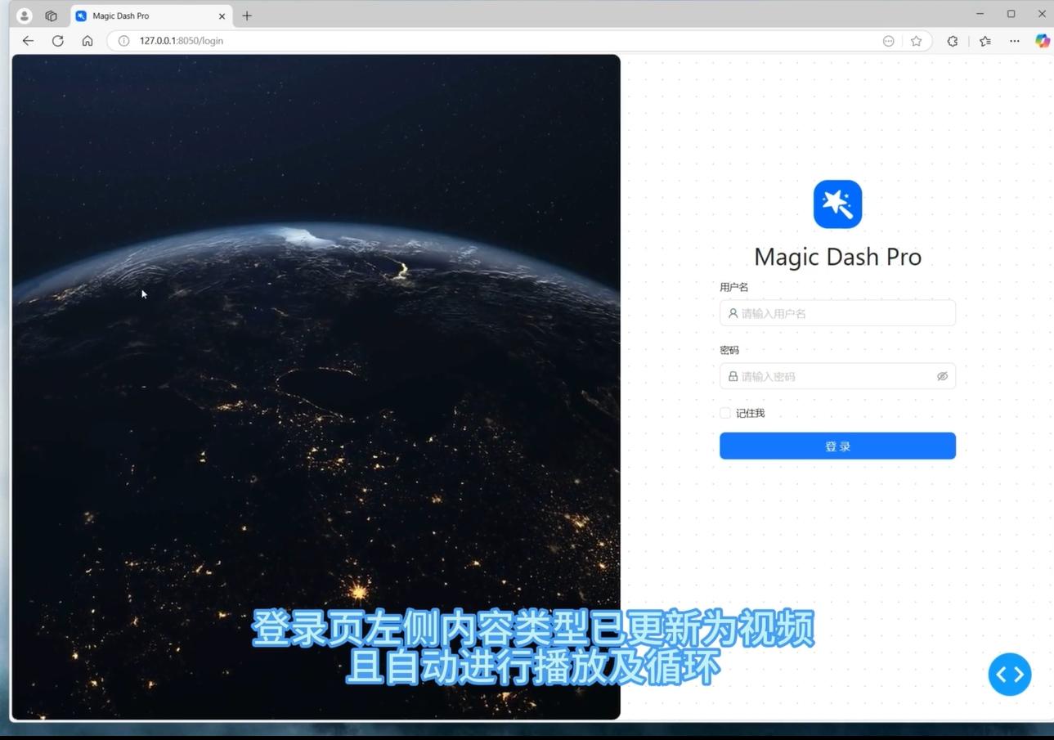Screen dimensions: 1054x740
Task: Select the Magic Dash Pro browser tab
Action: pyautogui.click(x=131, y=15)
